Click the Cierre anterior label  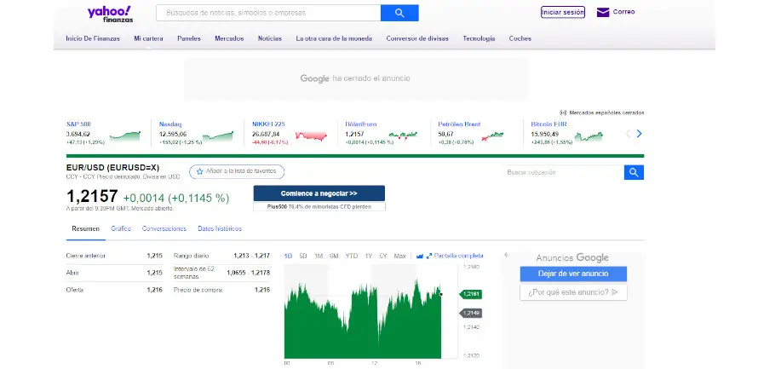pyautogui.click(x=85, y=256)
